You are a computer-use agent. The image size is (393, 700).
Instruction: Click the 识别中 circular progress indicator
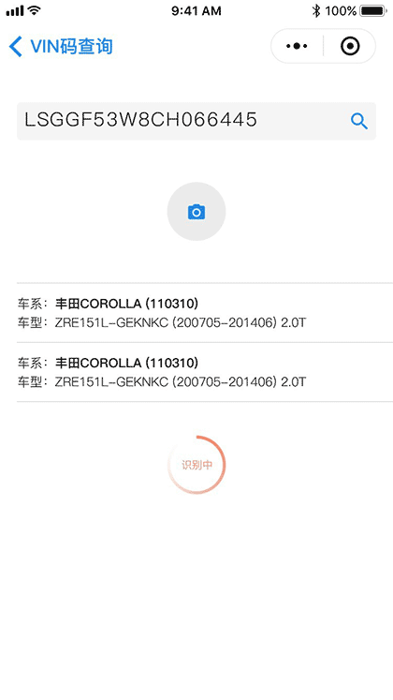(x=196, y=465)
